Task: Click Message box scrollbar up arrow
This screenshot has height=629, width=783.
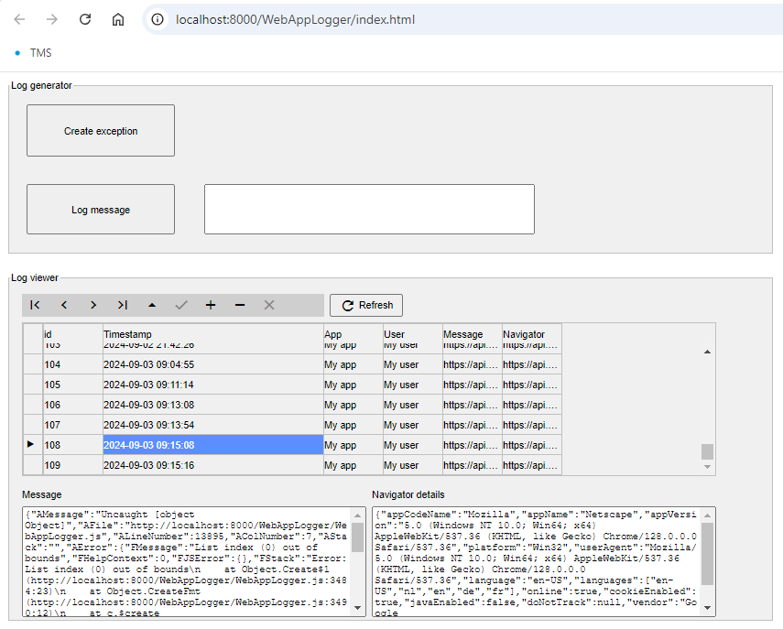Action: point(357,515)
